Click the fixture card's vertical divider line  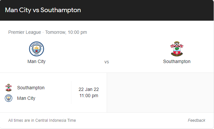click(71, 93)
